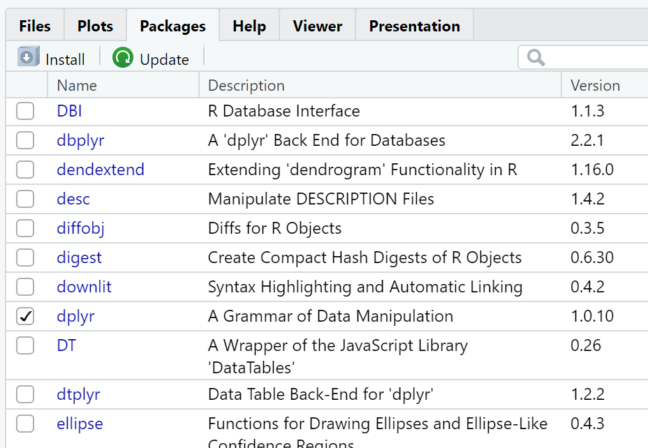Click the downlit package name link

pos(84,287)
